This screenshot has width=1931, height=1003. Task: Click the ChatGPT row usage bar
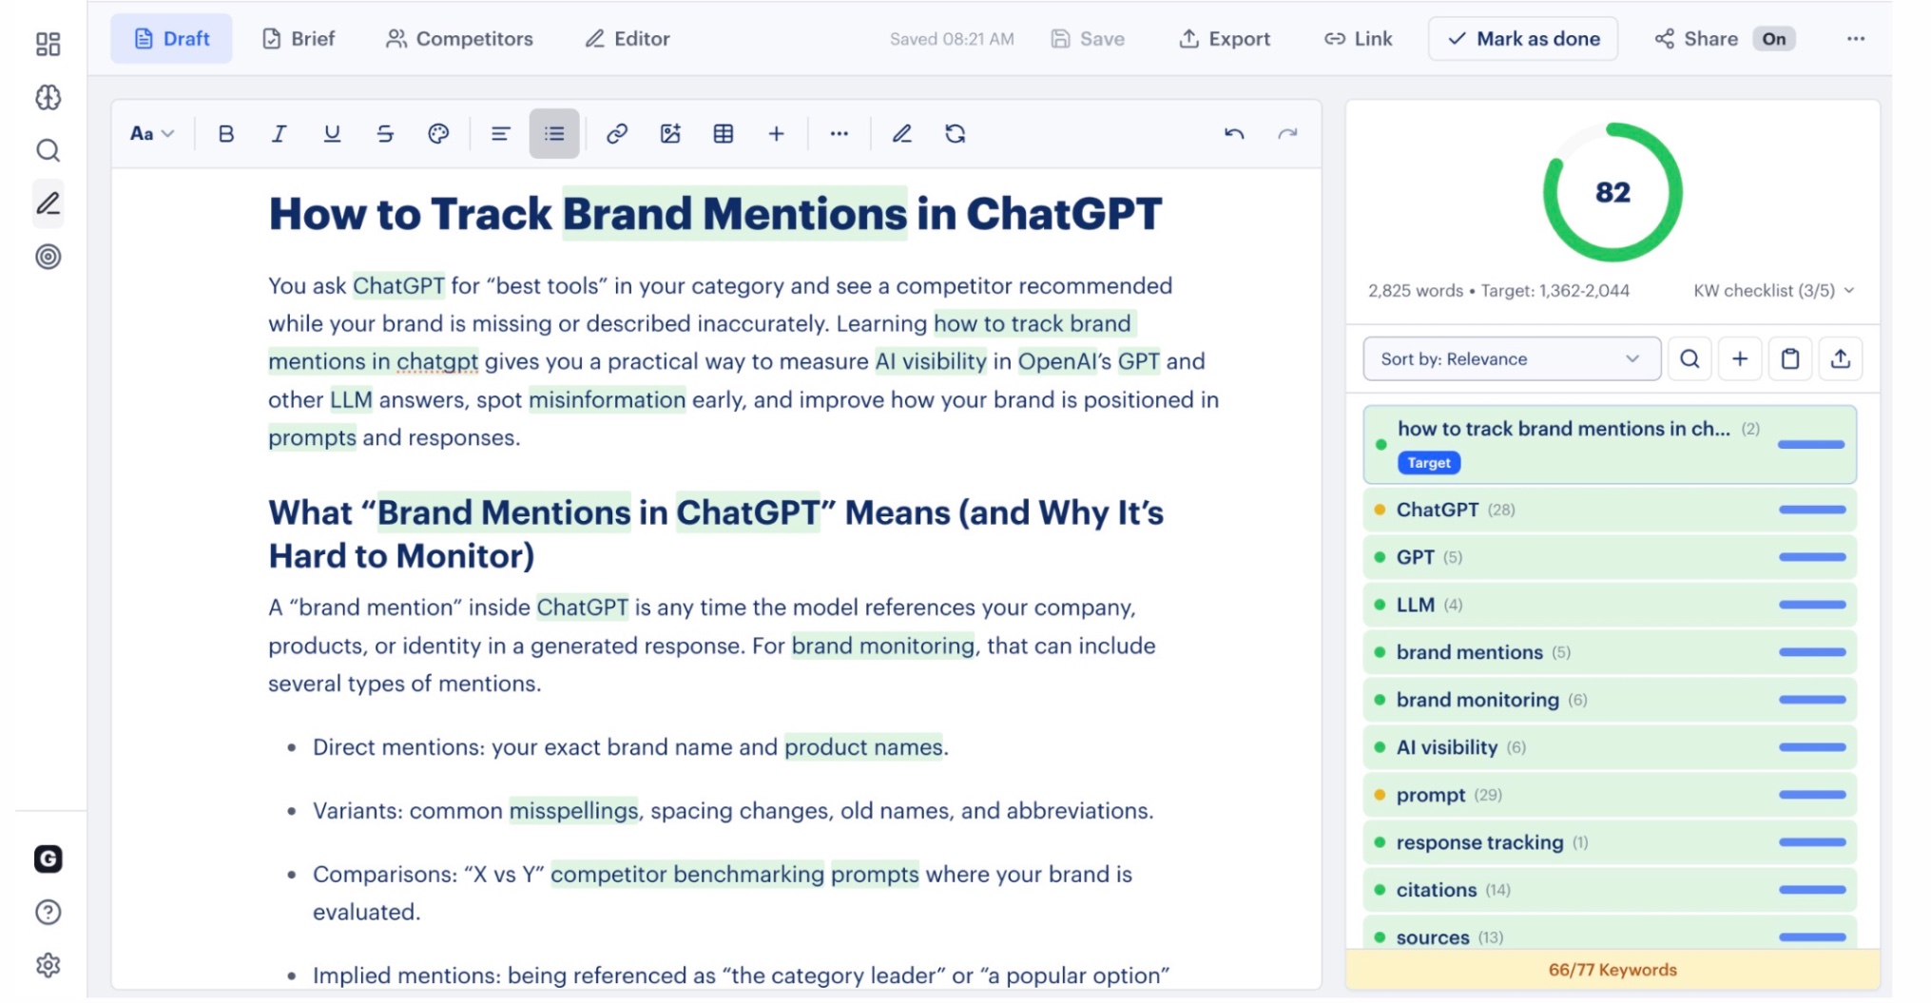(1812, 510)
